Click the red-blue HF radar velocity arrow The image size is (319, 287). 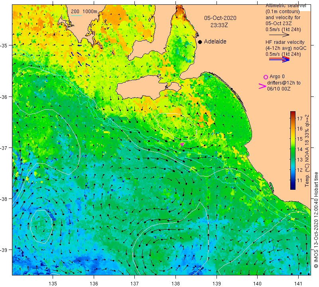(280, 59)
